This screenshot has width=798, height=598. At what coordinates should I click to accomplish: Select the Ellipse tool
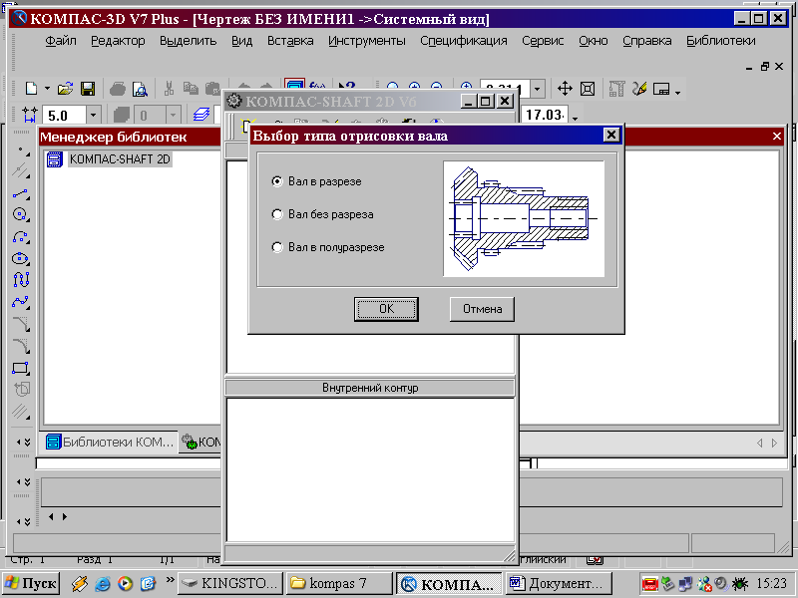pyautogui.click(x=21, y=258)
